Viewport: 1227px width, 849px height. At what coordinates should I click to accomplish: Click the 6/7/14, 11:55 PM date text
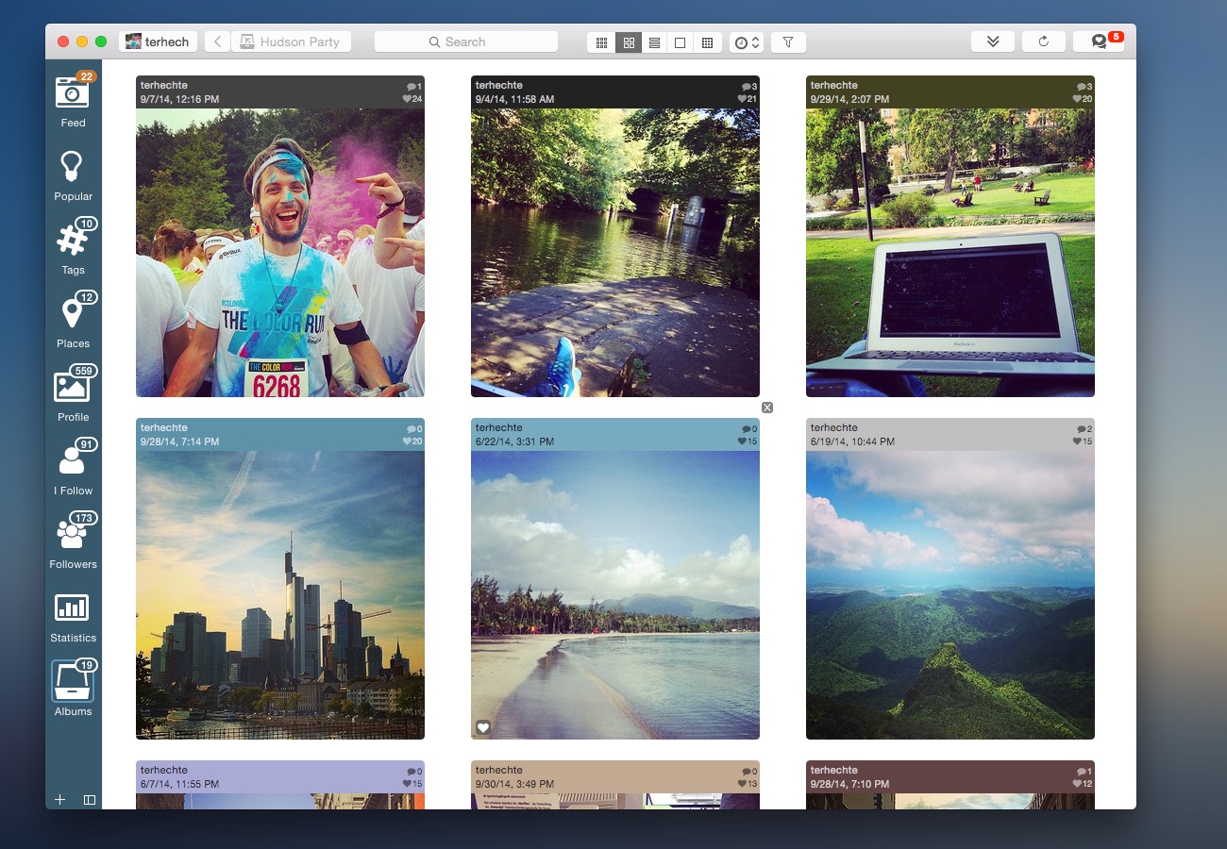[179, 784]
